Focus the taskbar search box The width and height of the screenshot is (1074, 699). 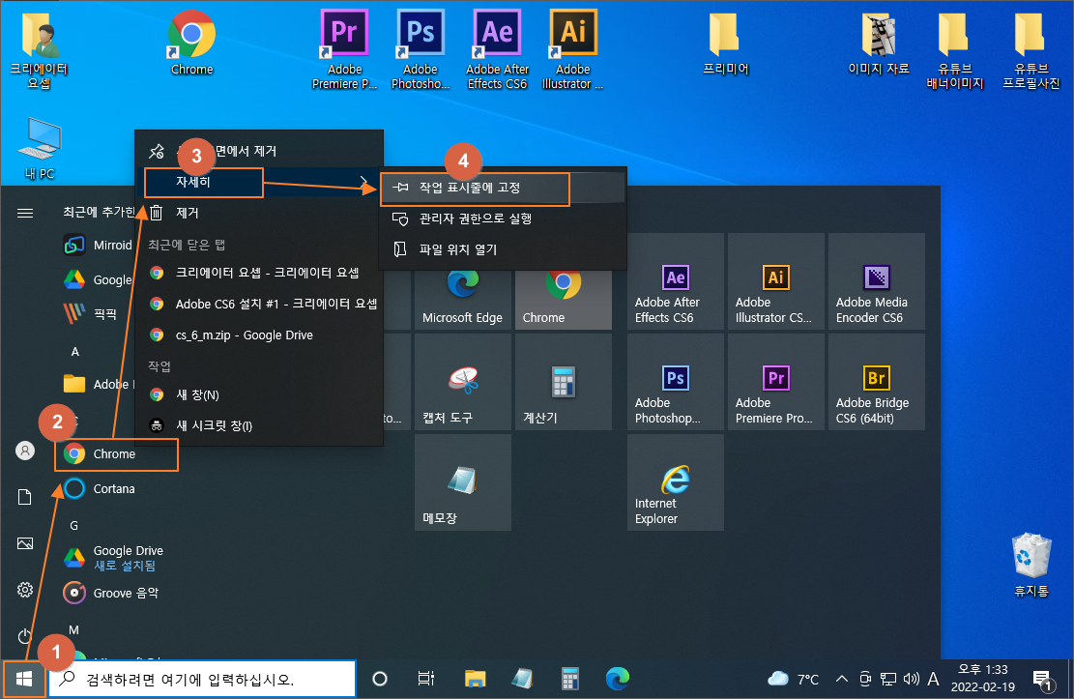[202, 679]
